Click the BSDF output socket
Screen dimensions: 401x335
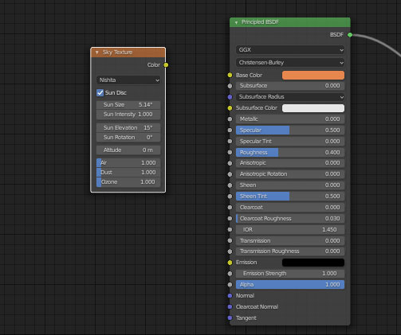coord(350,35)
